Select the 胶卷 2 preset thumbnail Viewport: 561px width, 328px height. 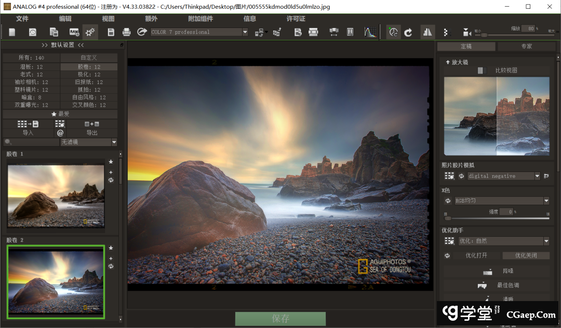point(56,281)
